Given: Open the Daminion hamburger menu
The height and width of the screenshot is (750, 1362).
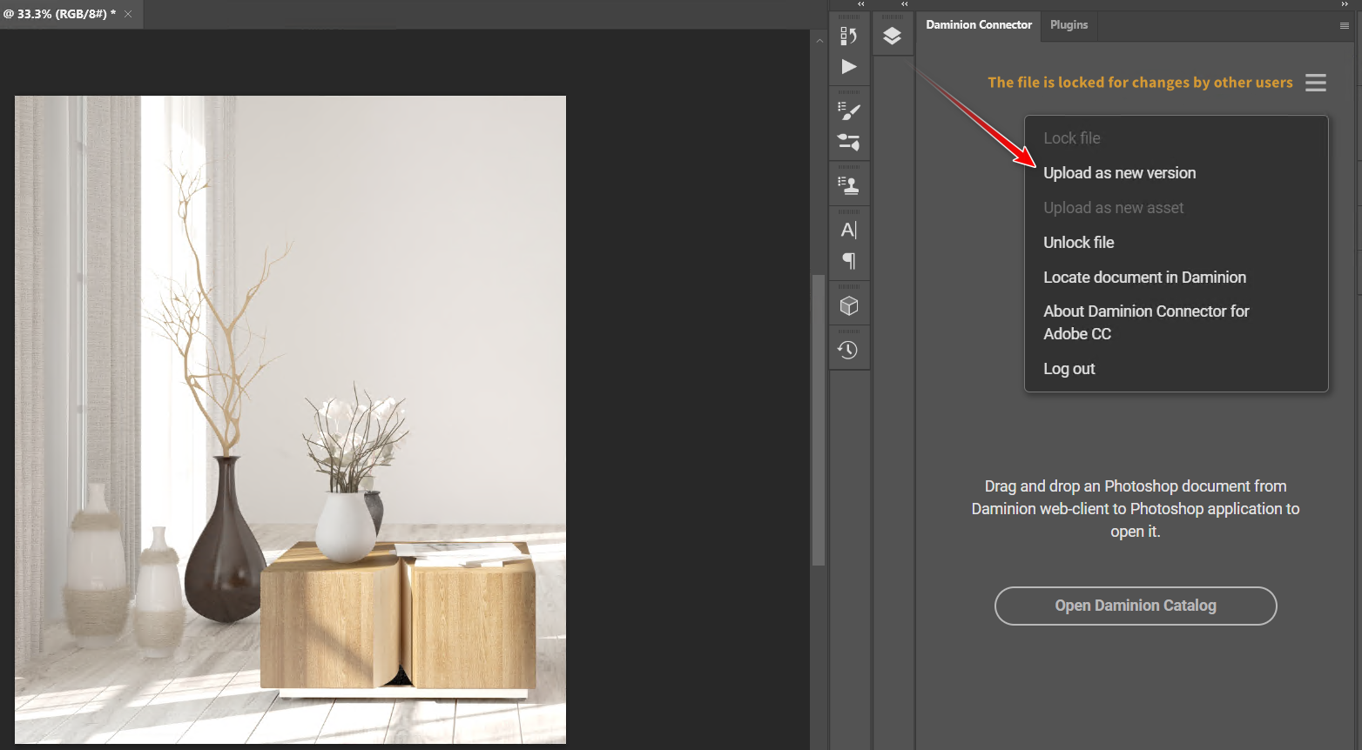Looking at the screenshot, I should click(x=1315, y=83).
